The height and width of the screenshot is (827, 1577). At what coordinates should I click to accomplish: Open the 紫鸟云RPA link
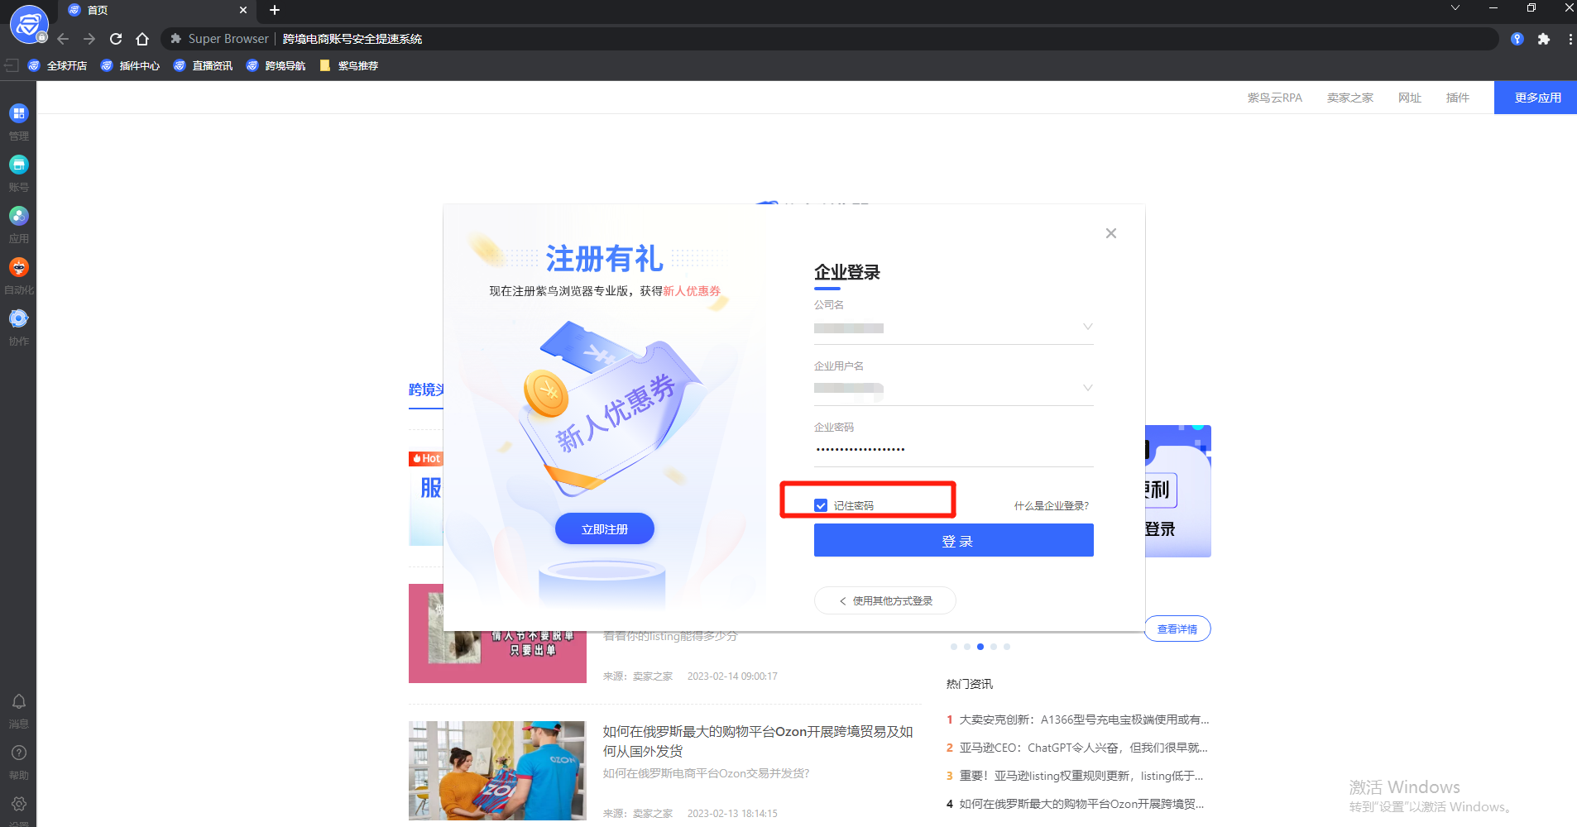click(1275, 98)
